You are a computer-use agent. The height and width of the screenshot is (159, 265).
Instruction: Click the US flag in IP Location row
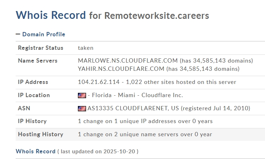(82, 95)
